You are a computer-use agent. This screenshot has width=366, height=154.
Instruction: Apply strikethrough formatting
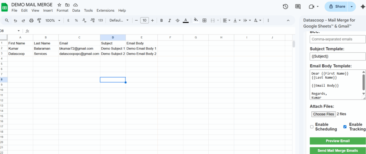pyautogui.click(x=177, y=21)
